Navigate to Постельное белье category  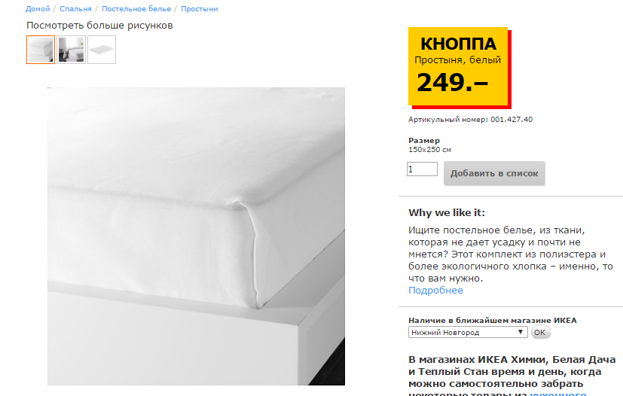point(136,9)
